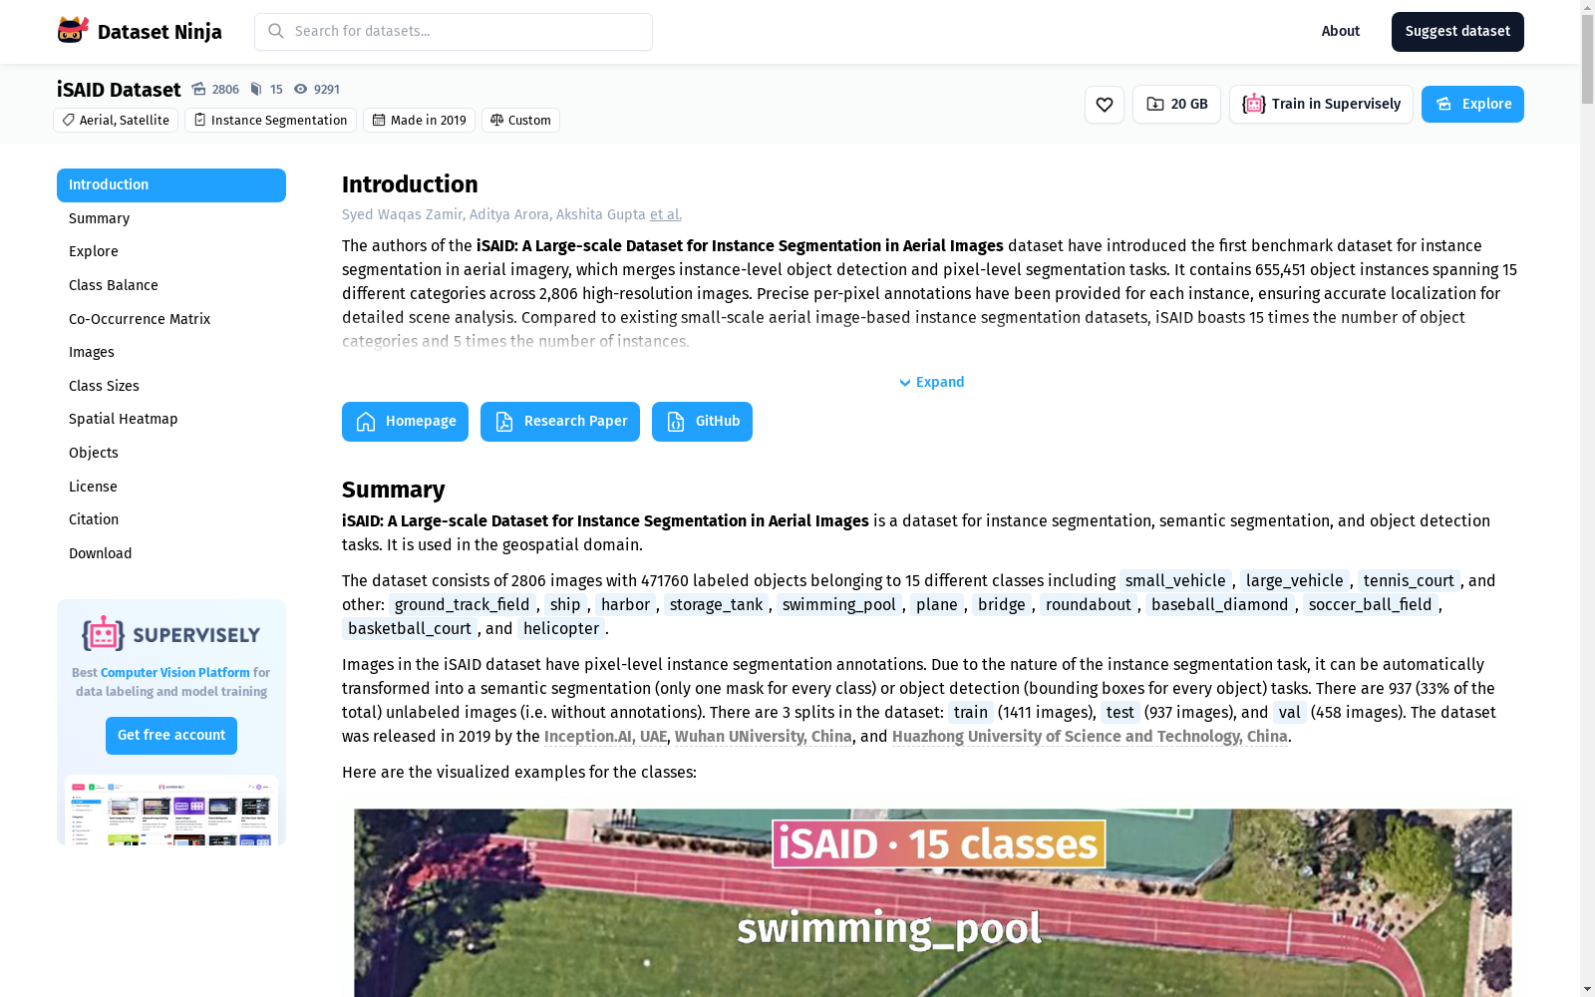The width and height of the screenshot is (1595, 997).
Task: Click the house icon on Homepage button
Action: click(x=367, y=421)
